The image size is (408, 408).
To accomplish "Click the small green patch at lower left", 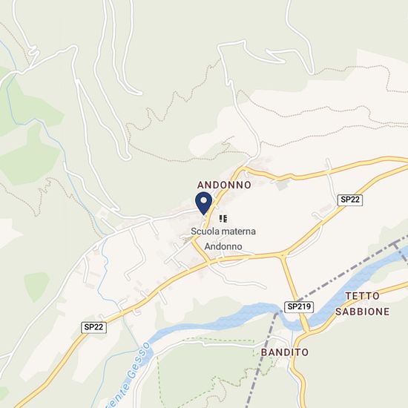I will pos(36,286).
